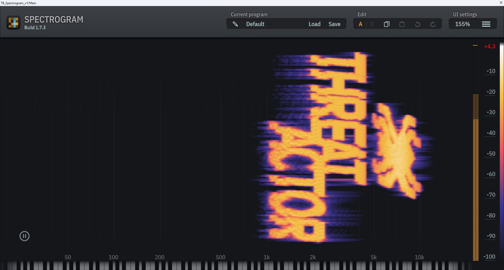The height and width of the screenshot is (270, 504).
Task: Pause the spectrogram display
Action: (x=24, y=236)
